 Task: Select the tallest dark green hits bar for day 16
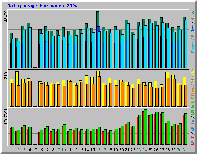point(98,18)
